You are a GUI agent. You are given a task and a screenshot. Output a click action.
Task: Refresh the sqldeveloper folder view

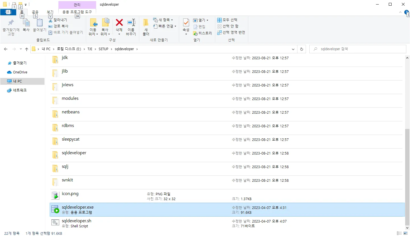(x=301, y=49)
